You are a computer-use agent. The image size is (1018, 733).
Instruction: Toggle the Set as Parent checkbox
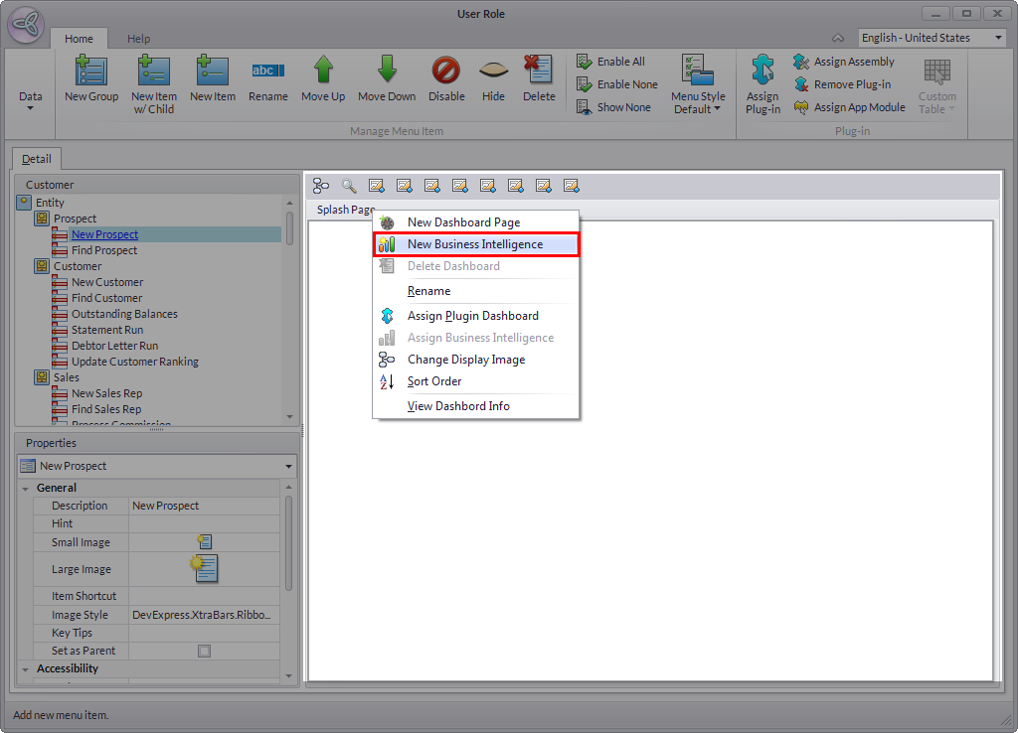(205, 651)
